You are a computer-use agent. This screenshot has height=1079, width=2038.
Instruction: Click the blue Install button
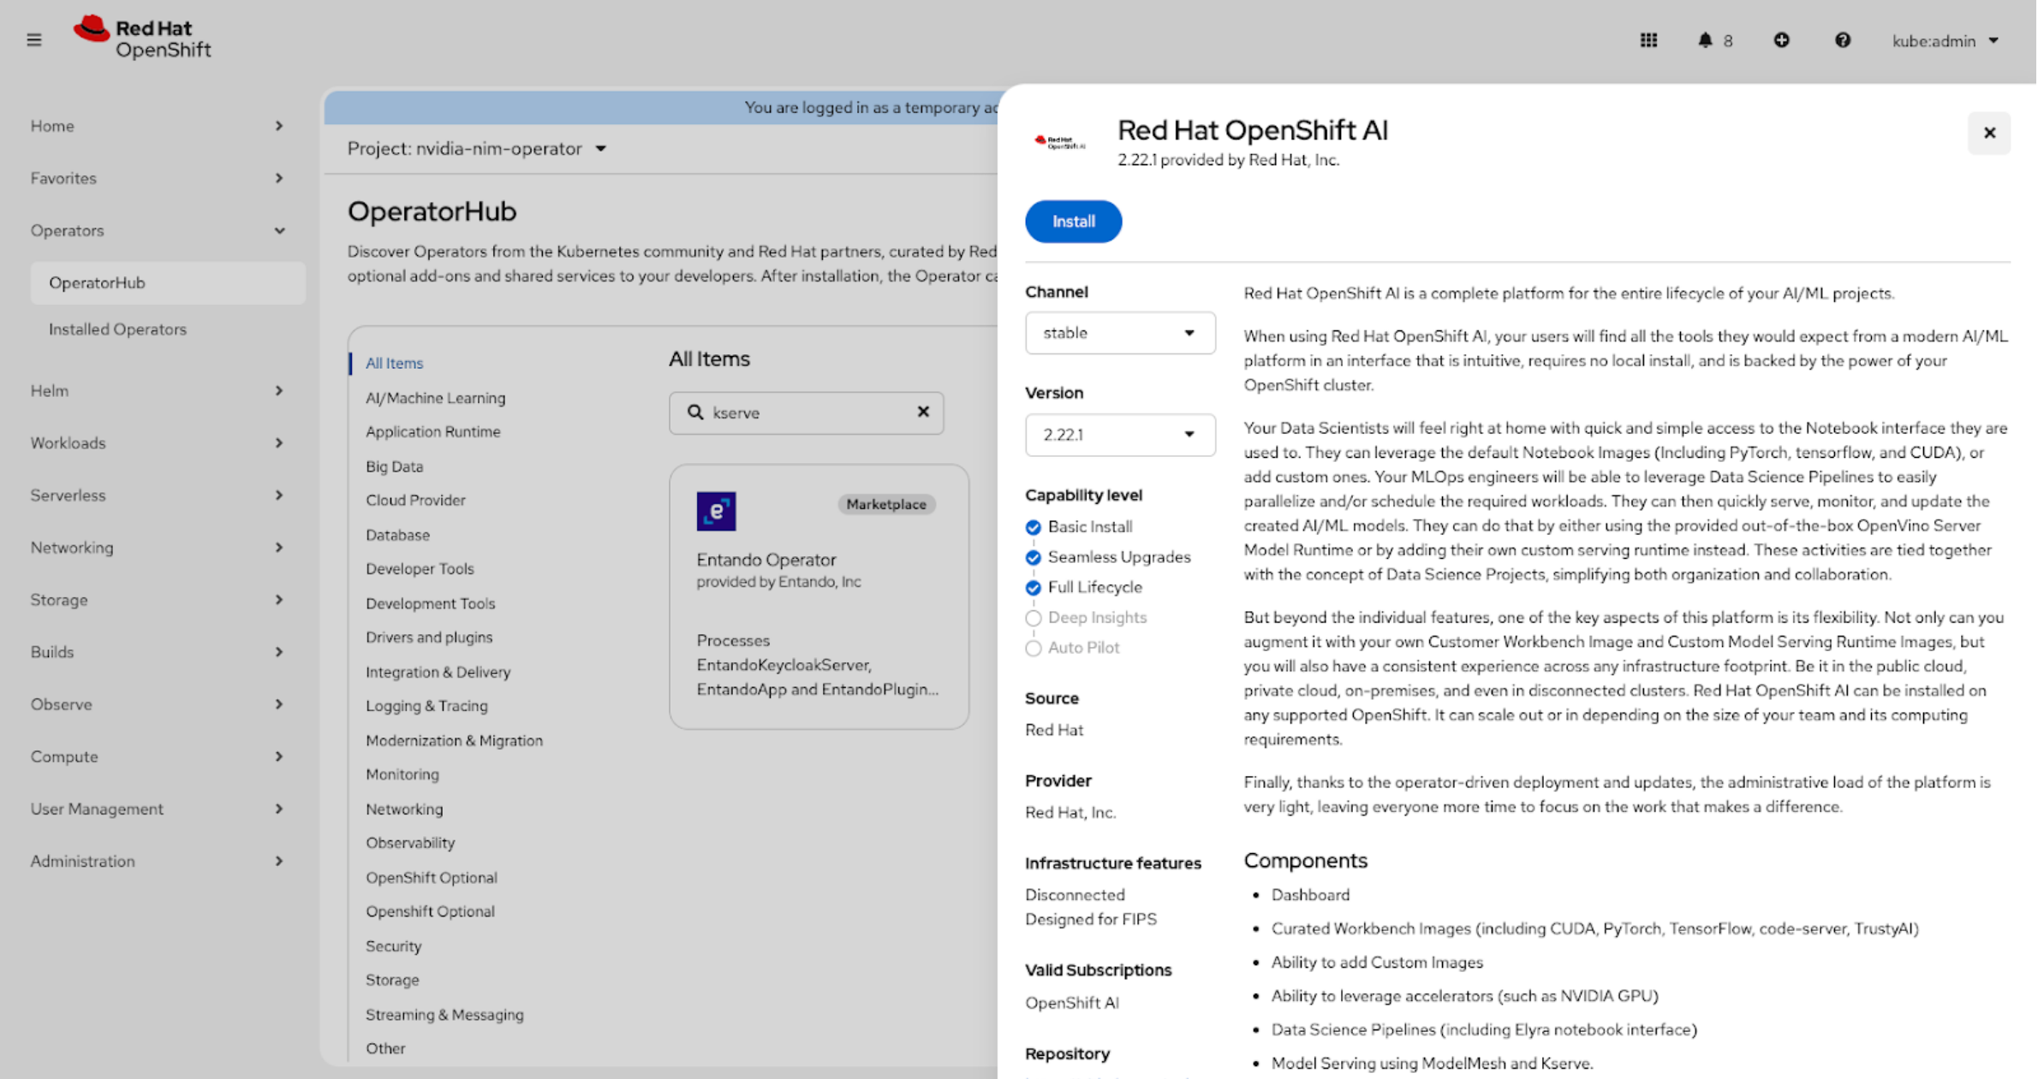1073,222
